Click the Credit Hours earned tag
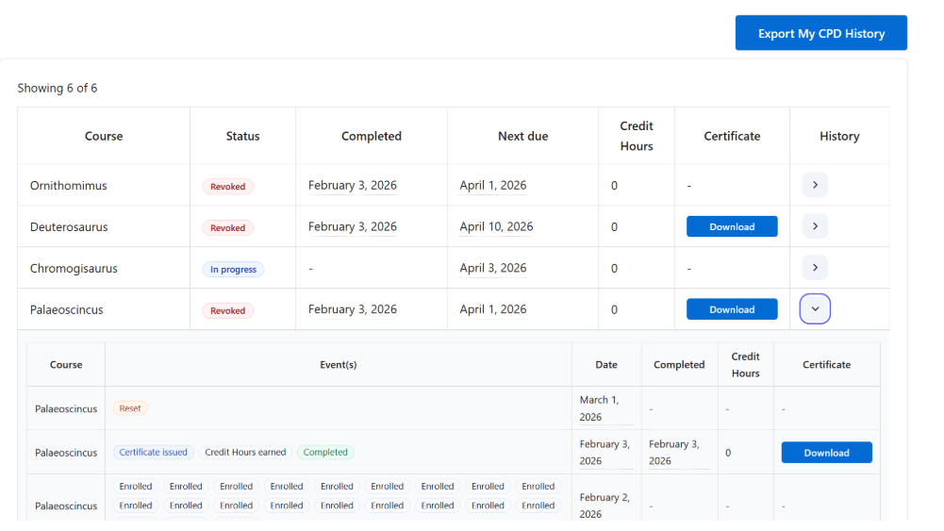Image resolution: width=944 pixels, height=531 pixels. tap(245, 453)
